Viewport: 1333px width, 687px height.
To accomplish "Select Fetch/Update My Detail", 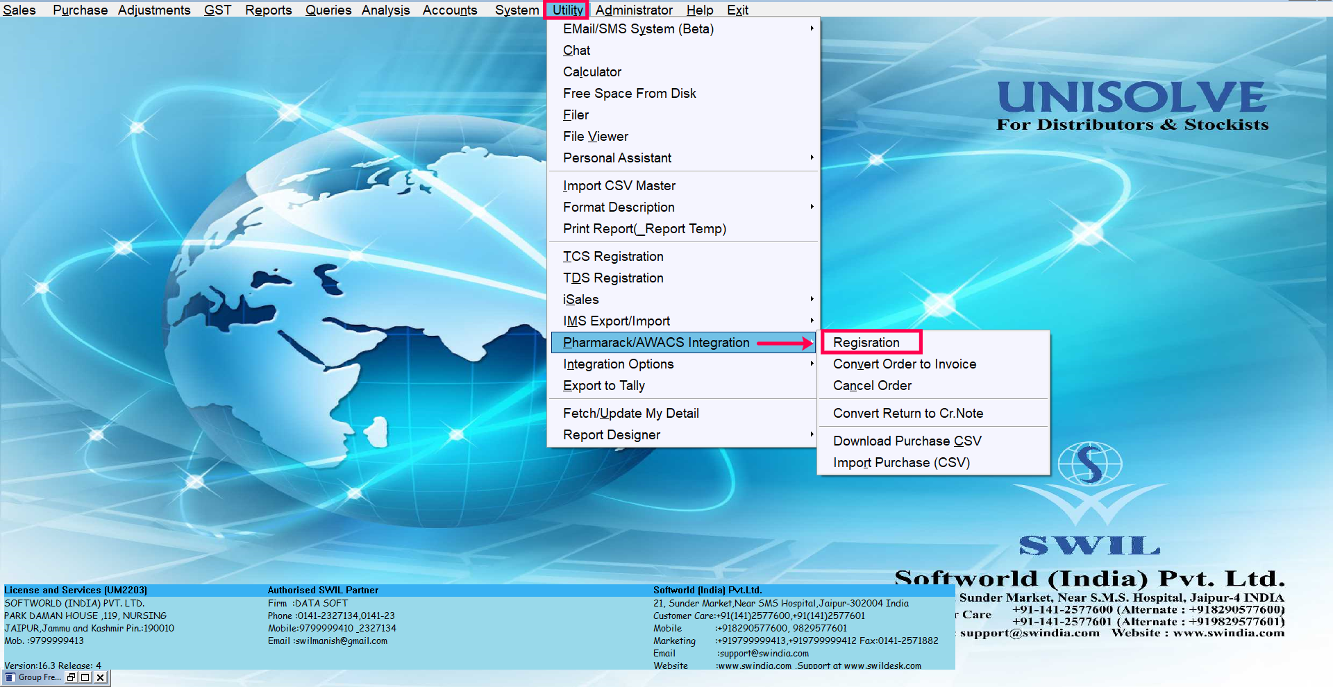I will (683, 413).
